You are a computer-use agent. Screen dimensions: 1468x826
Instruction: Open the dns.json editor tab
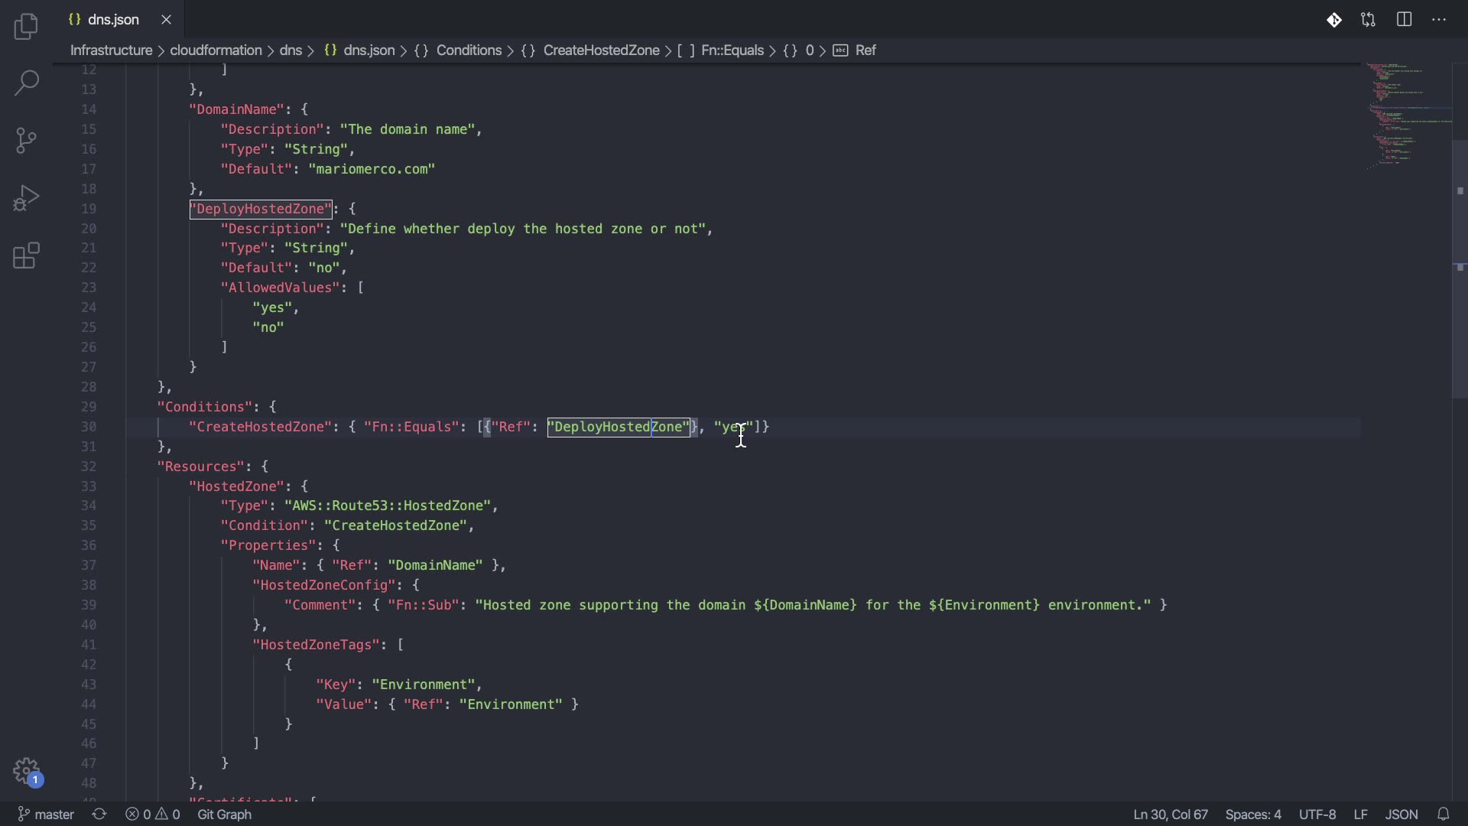tap(113, 20)
